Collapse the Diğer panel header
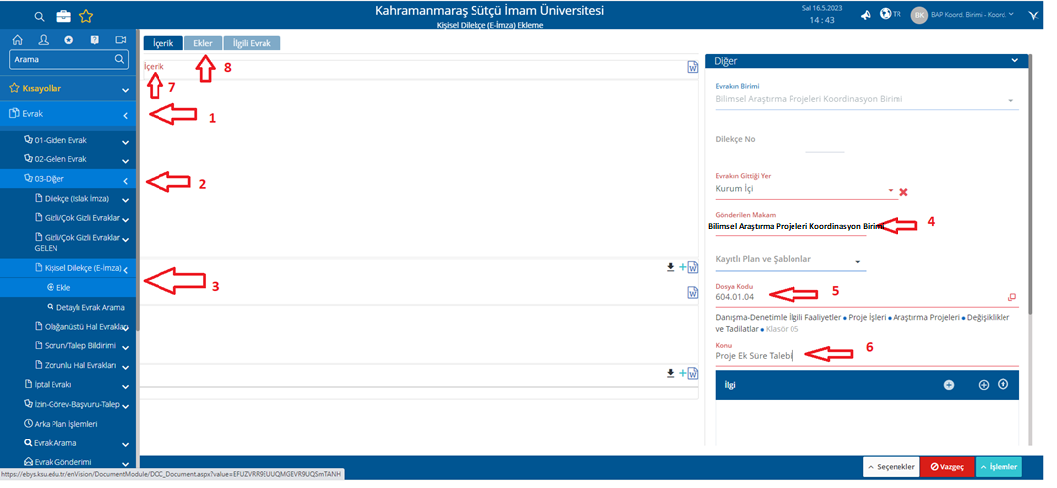Viewport: 1057px width, 488px height. coord(1013,61)
